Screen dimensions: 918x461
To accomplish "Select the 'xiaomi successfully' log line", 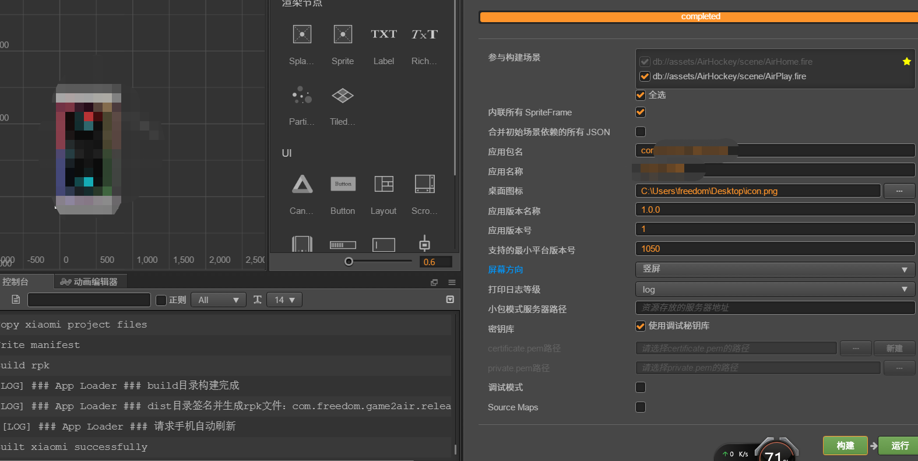I will [x=226, y=446].
